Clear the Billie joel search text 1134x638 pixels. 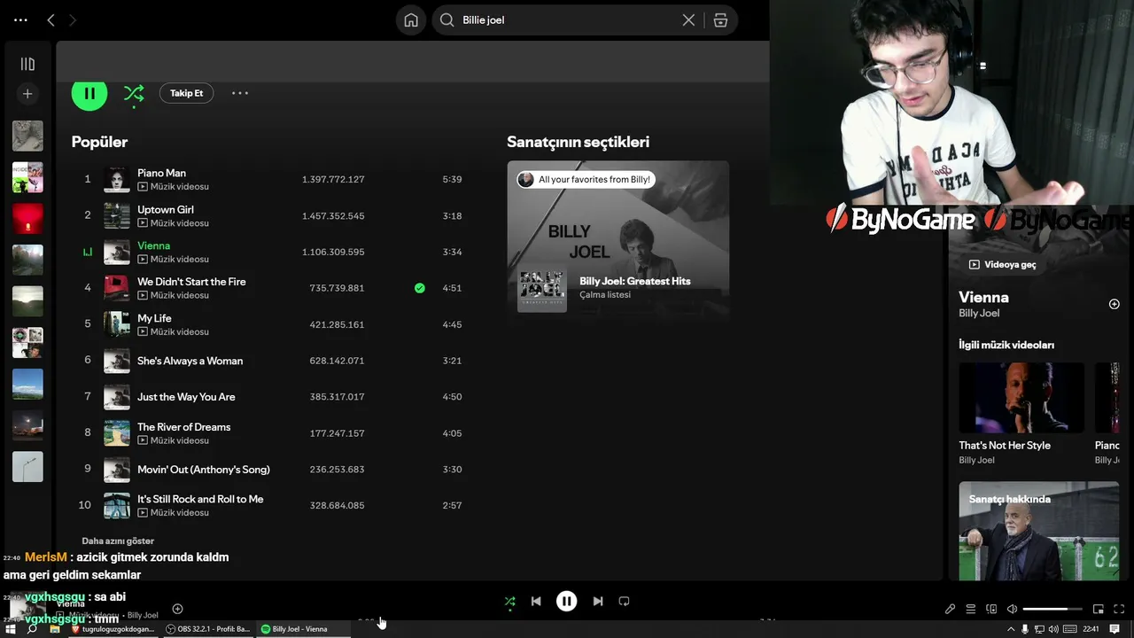tap(688, 19)
